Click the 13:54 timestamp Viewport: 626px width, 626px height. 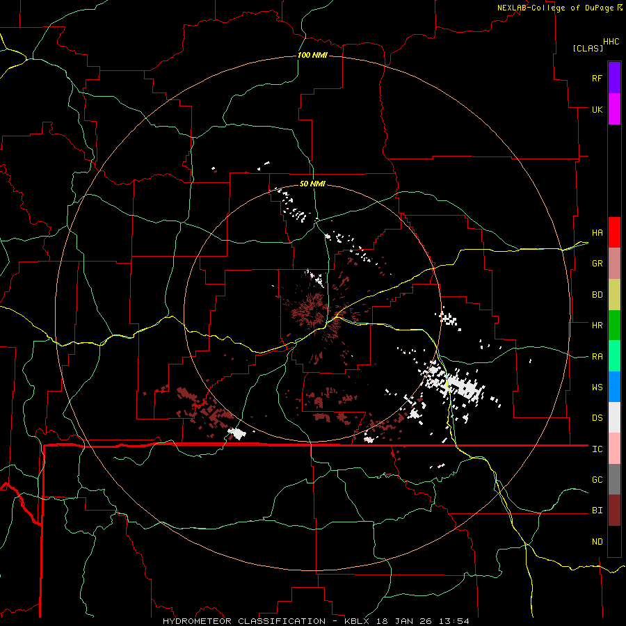[456, 621]
